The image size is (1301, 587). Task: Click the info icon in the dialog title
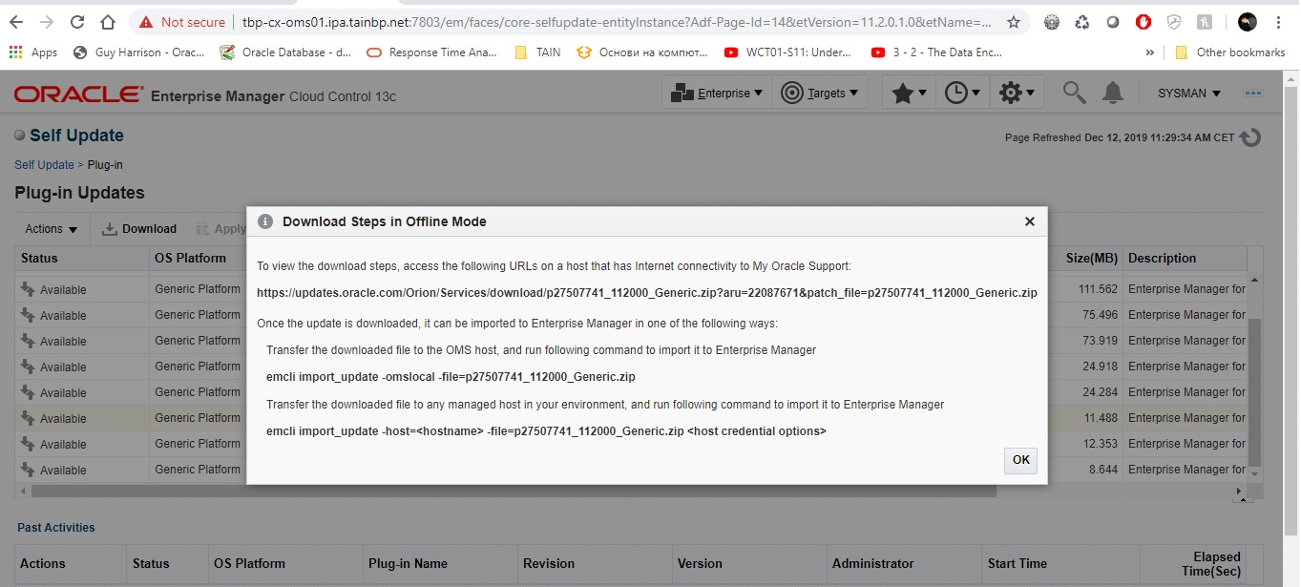(266, 221)
